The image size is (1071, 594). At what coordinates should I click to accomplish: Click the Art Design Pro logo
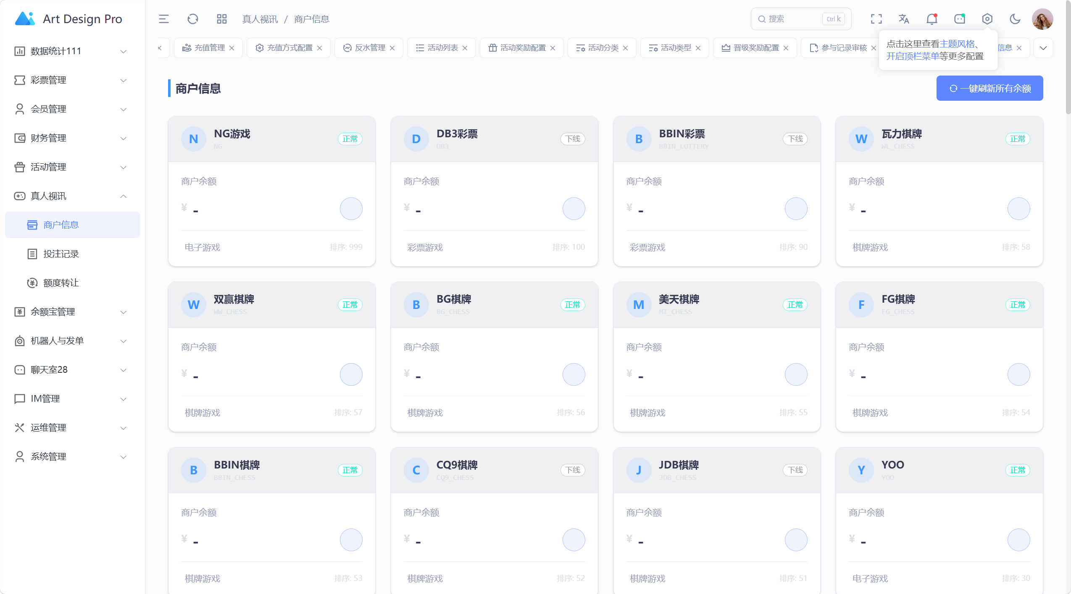25,19
